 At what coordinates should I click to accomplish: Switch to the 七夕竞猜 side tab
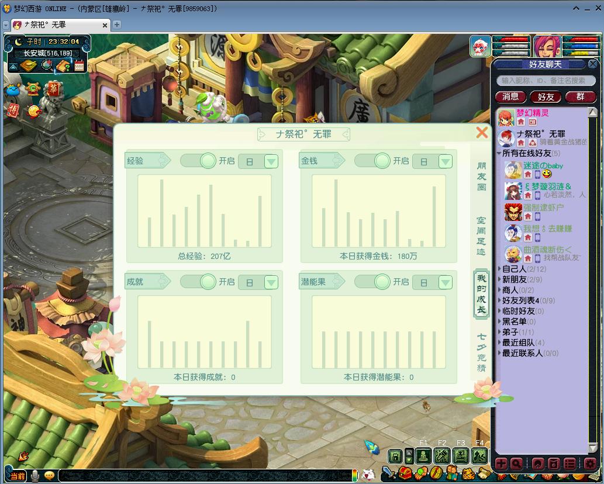click(x=481, y=352)
